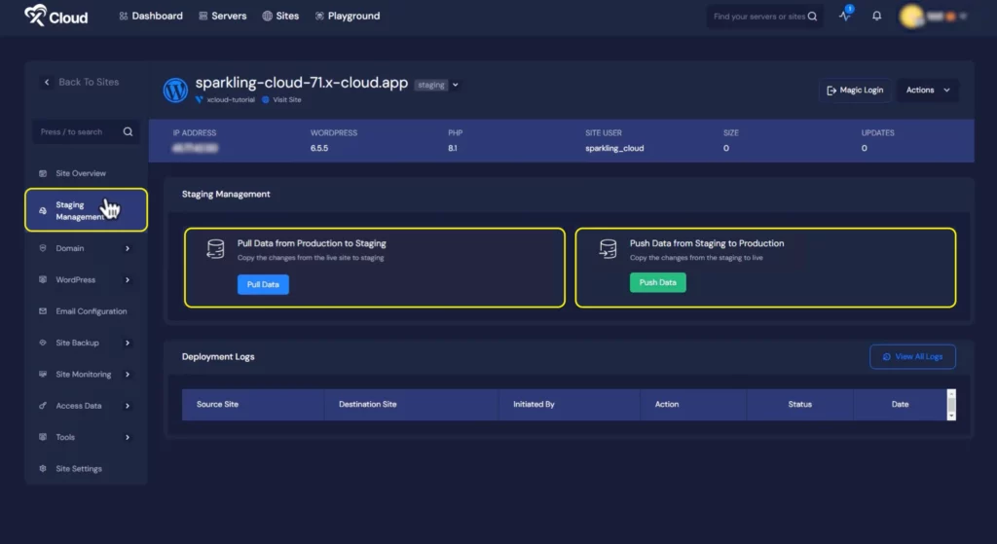Click the sidebar search magnifier icon

128,131
